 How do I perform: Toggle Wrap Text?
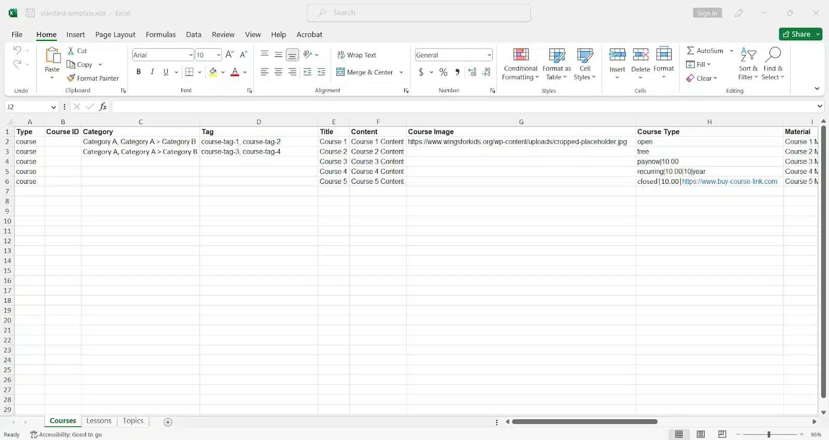tap(356, 55)
